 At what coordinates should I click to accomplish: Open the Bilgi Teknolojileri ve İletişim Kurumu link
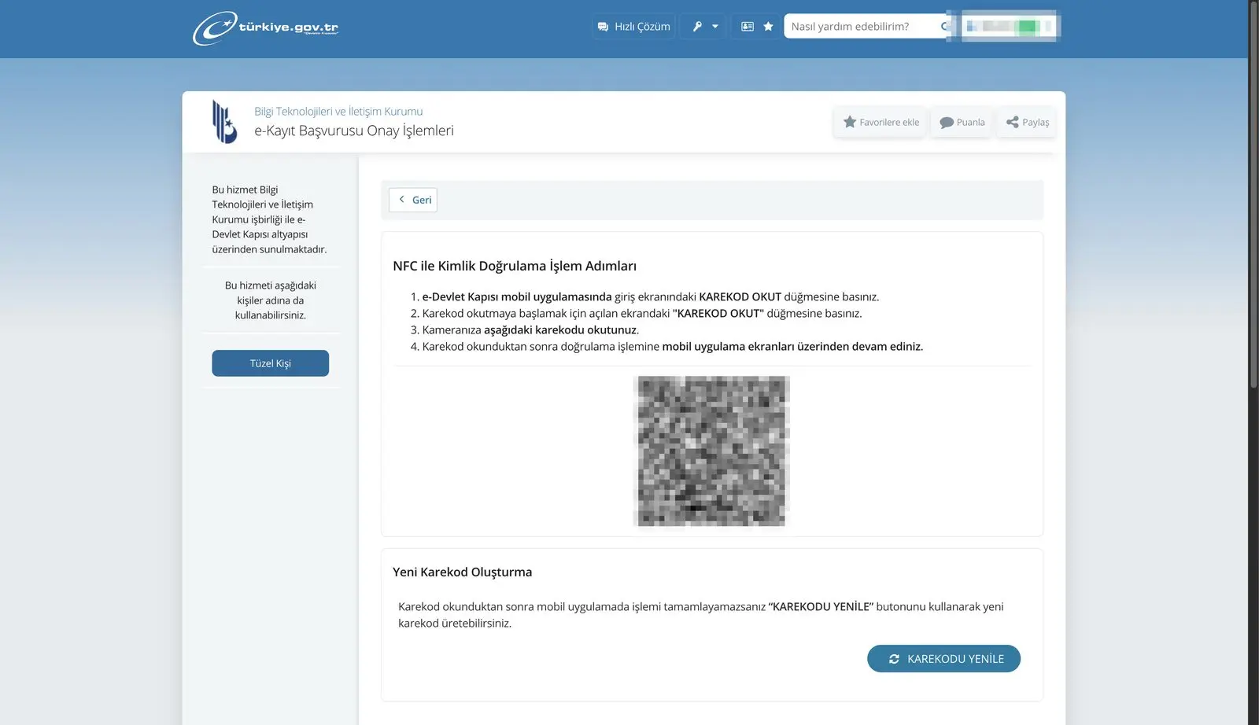[338, 112]
